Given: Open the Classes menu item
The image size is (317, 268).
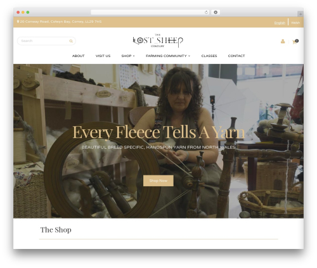Looking at the screenshot, I should coord(209,56).
